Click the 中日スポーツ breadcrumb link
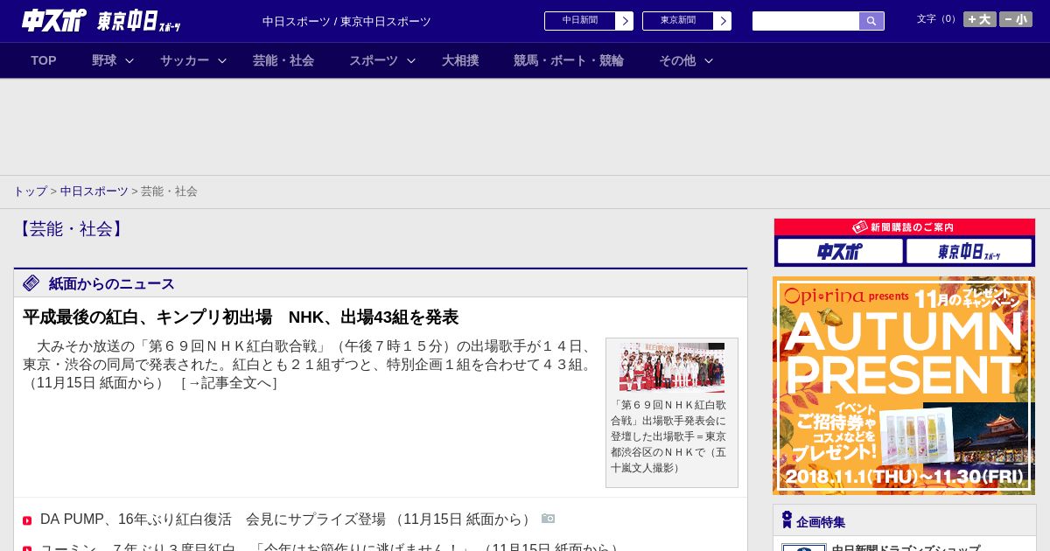Viewport: 1050px width, 551px height. [x=94, y=191]
